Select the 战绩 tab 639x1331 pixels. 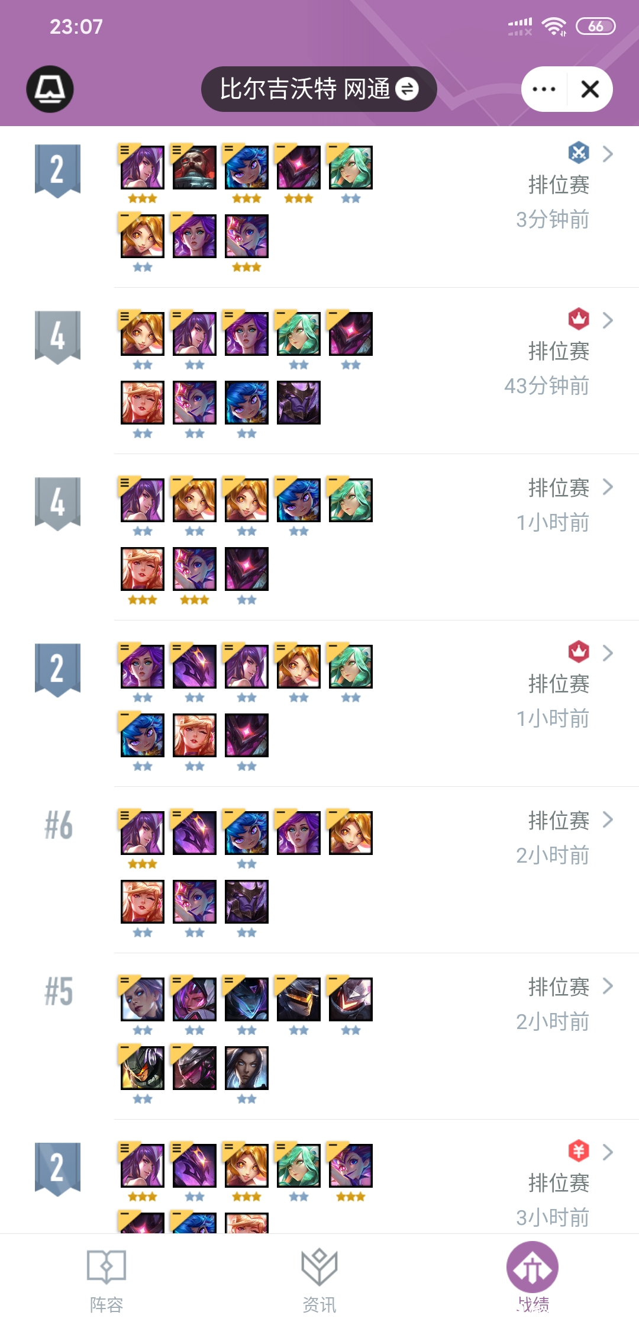tap(532, 1278)
